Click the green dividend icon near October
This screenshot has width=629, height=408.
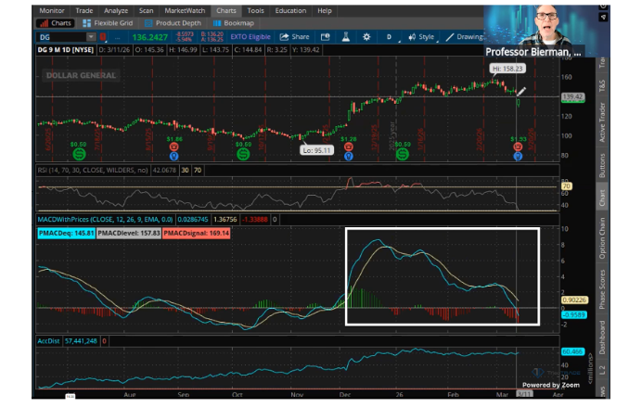point(243,154)
